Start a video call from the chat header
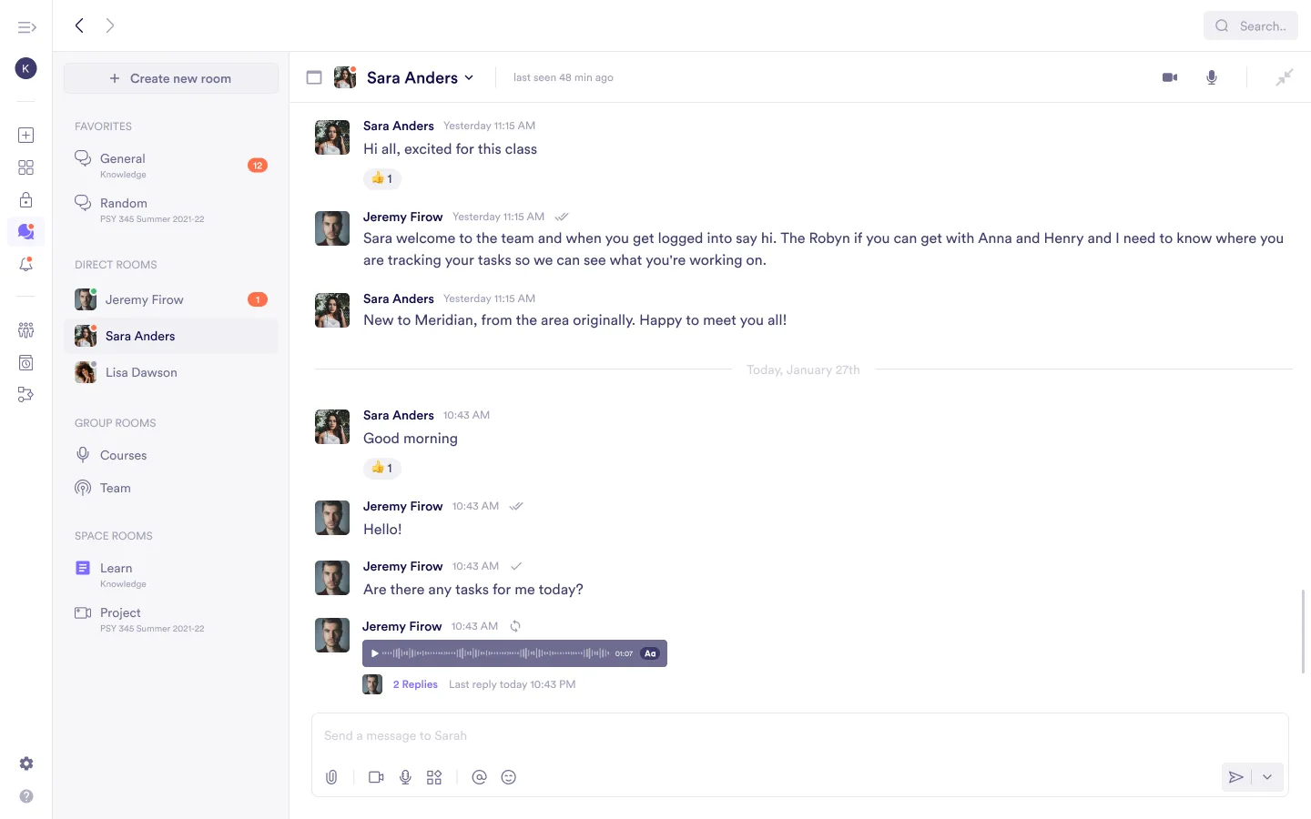 (x=1169, y=77)
